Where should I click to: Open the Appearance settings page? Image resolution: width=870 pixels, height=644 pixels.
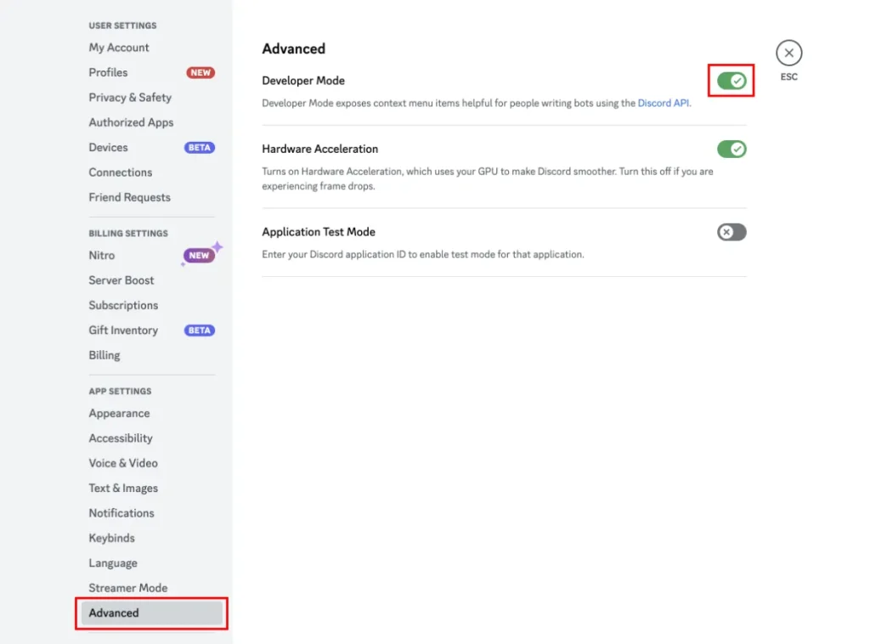pos(119,414)
